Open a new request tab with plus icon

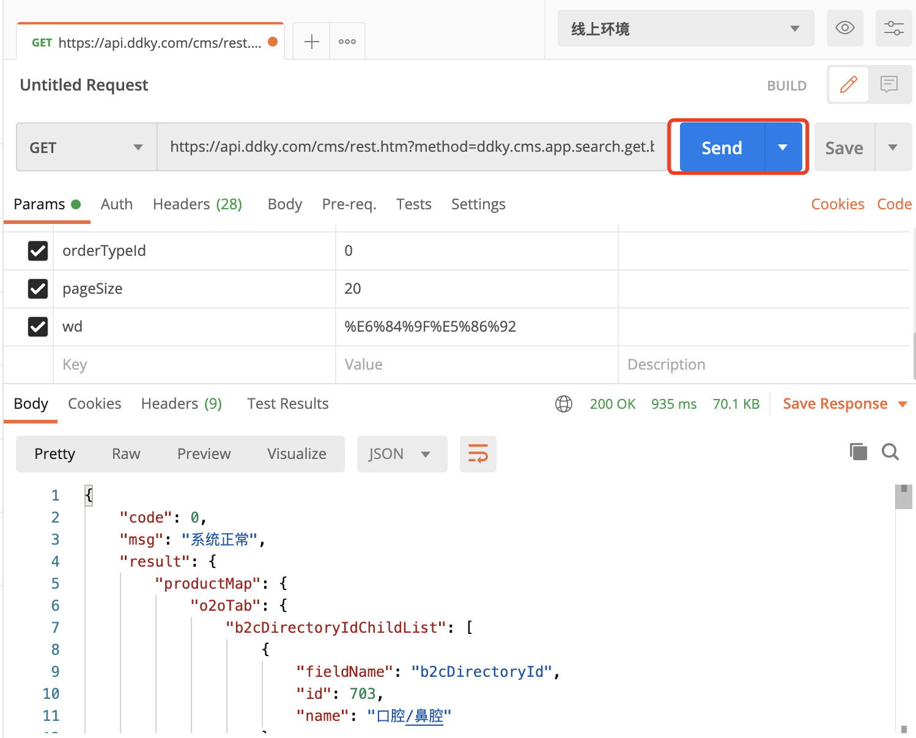(312, 42)
